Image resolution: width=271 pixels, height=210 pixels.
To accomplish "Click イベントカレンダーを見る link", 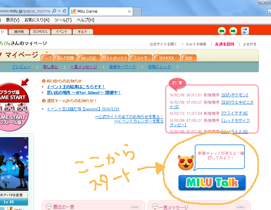I will coord(139,121).
